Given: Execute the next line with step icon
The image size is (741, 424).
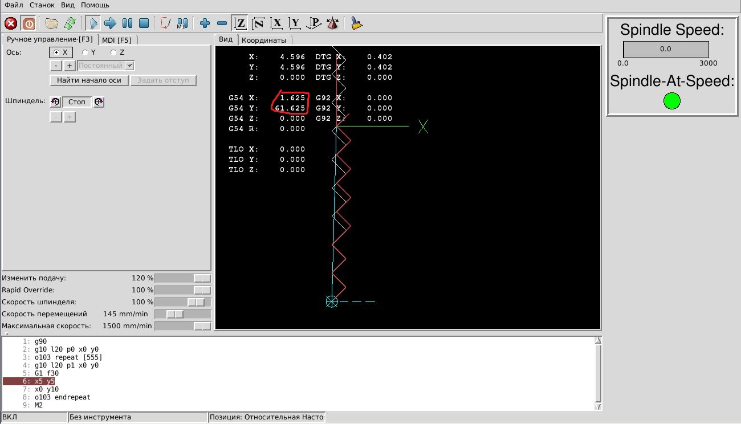Looking at the screenshot, I should 110,23.
